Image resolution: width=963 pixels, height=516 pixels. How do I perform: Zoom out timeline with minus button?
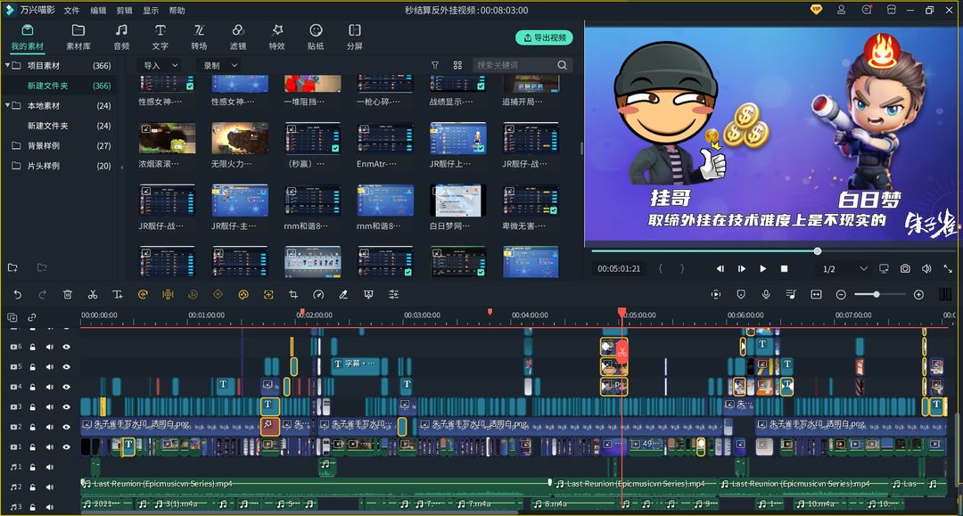[x=841, y=294]
